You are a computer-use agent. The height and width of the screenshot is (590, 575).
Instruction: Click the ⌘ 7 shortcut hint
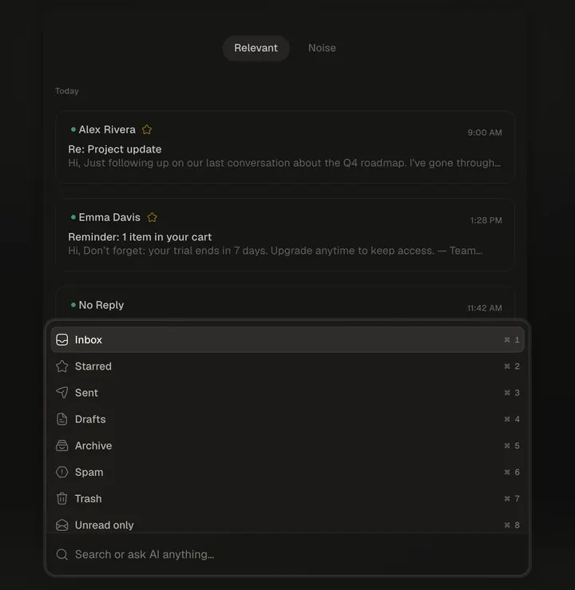coord(512,498)
